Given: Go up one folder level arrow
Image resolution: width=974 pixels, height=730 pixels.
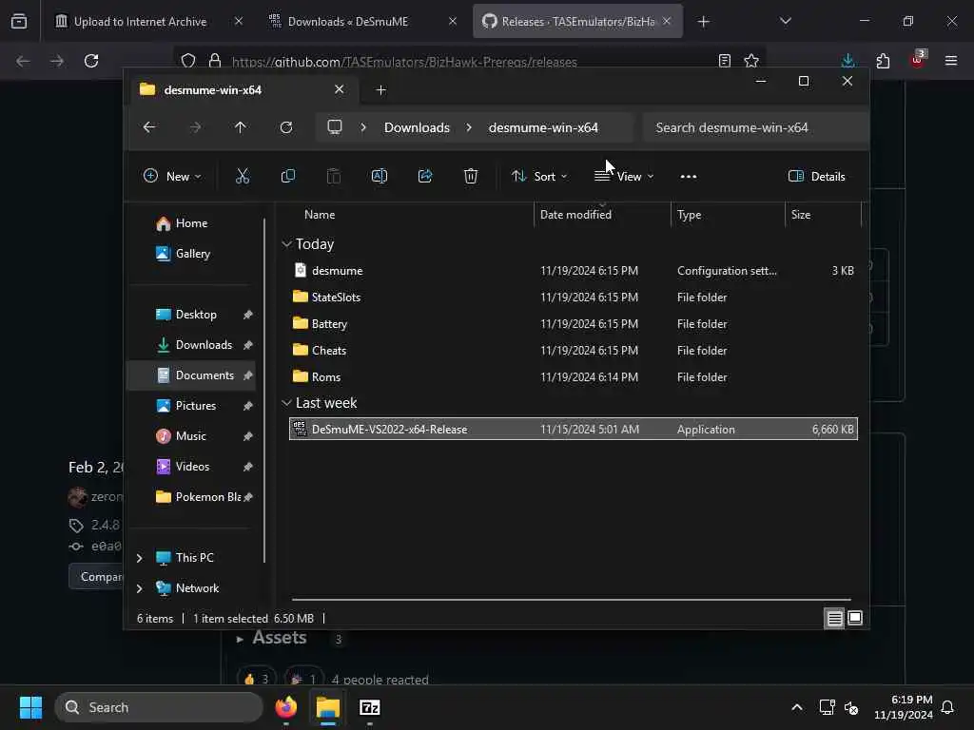Looking at the screenshot, I should click(x=241, y=127).
